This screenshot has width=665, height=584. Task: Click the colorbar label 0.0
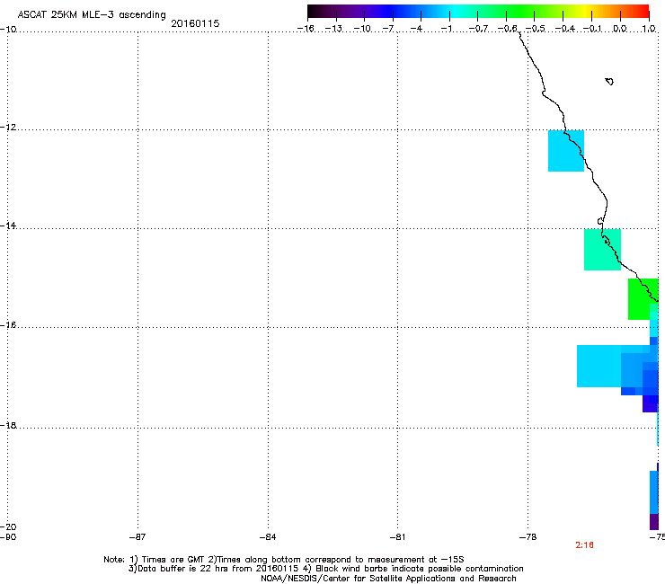click(620, 29)
